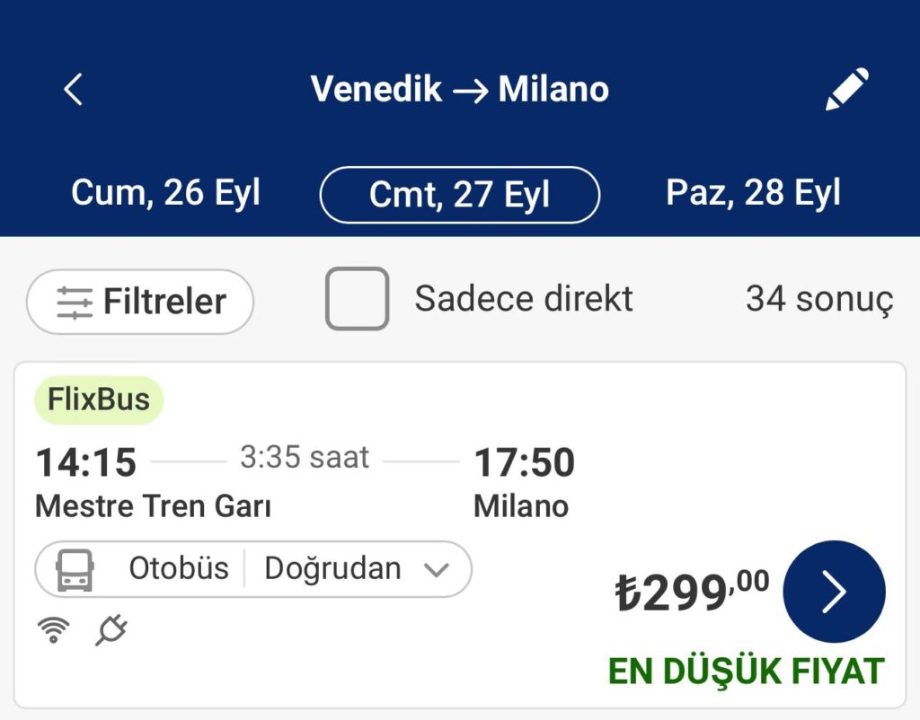Select the Cum, 26 Eyl date tab
This screenshot has width=920, height=720.
point(165,192)
